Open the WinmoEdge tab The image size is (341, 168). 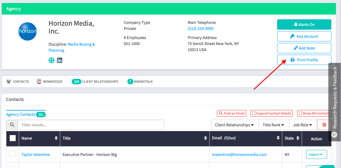pyautogui.click(x=50, y=82)
